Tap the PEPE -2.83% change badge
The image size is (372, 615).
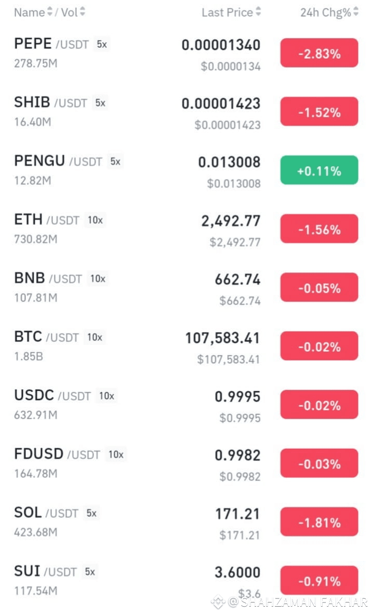tap(319, 54)
